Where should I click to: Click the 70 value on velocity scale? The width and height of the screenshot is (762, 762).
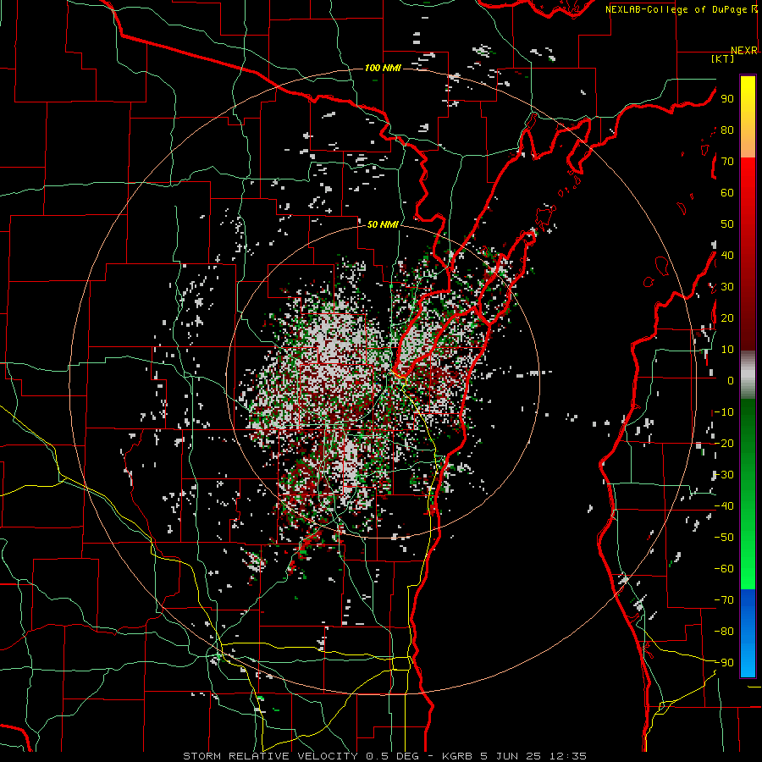pyautogui.click(x=727, y=162)
